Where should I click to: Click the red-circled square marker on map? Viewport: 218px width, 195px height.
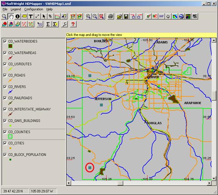click(x=90, y=168)
